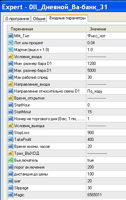This screenshot has width=126, height=200.
Task: Click the string icon beside Условия_входа
Action: tap(11, 57)
